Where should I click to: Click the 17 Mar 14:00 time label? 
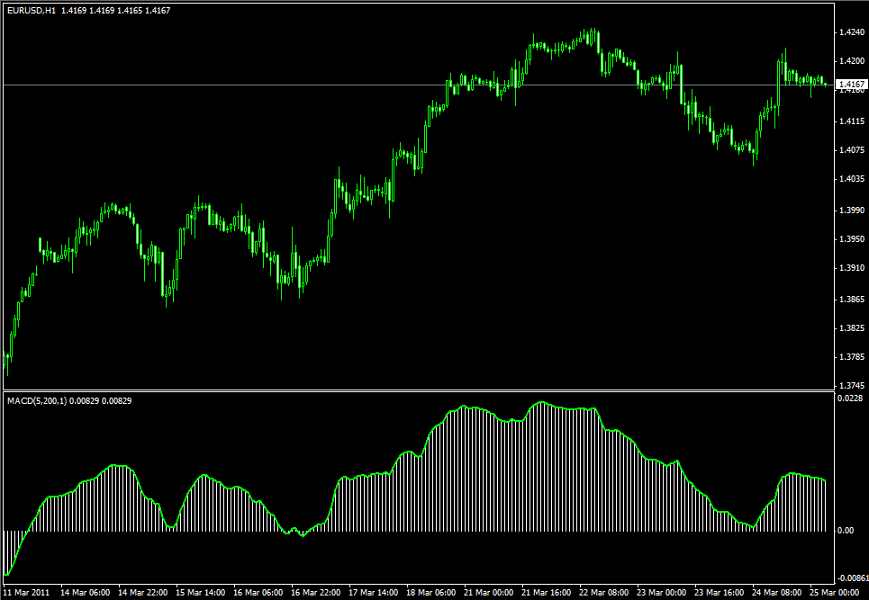point(374,593)
